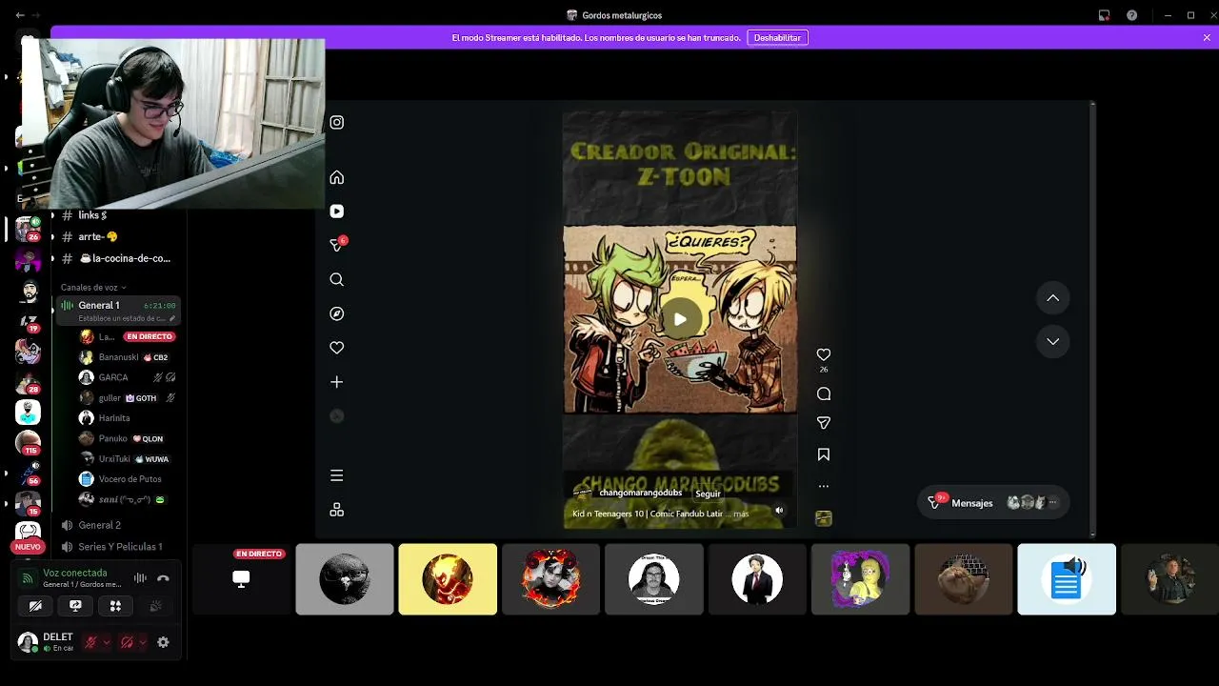The height and width of the screenshot is (686, 1219).
Task: Open activities launcher button
Action: (115, 606)
